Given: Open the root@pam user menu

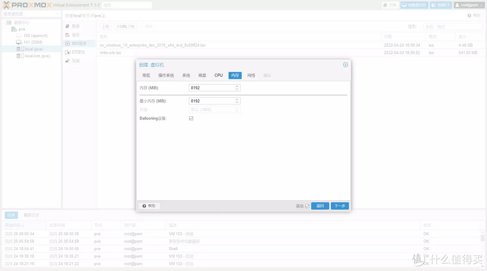Looking at the screenshot, I should [469, 5].
